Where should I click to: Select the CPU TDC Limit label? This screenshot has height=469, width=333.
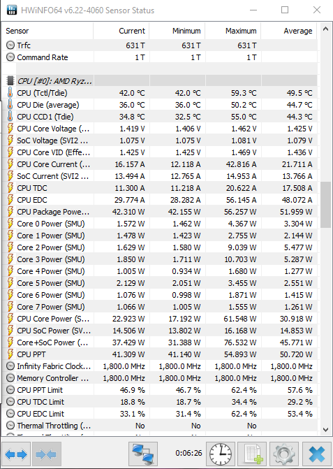point(40,402)
